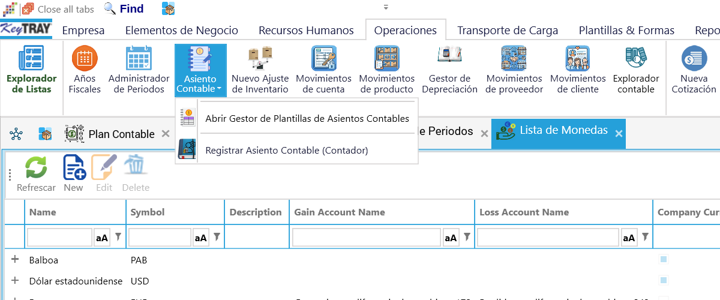Open Symbol column filter funnel

click(217, 237)
